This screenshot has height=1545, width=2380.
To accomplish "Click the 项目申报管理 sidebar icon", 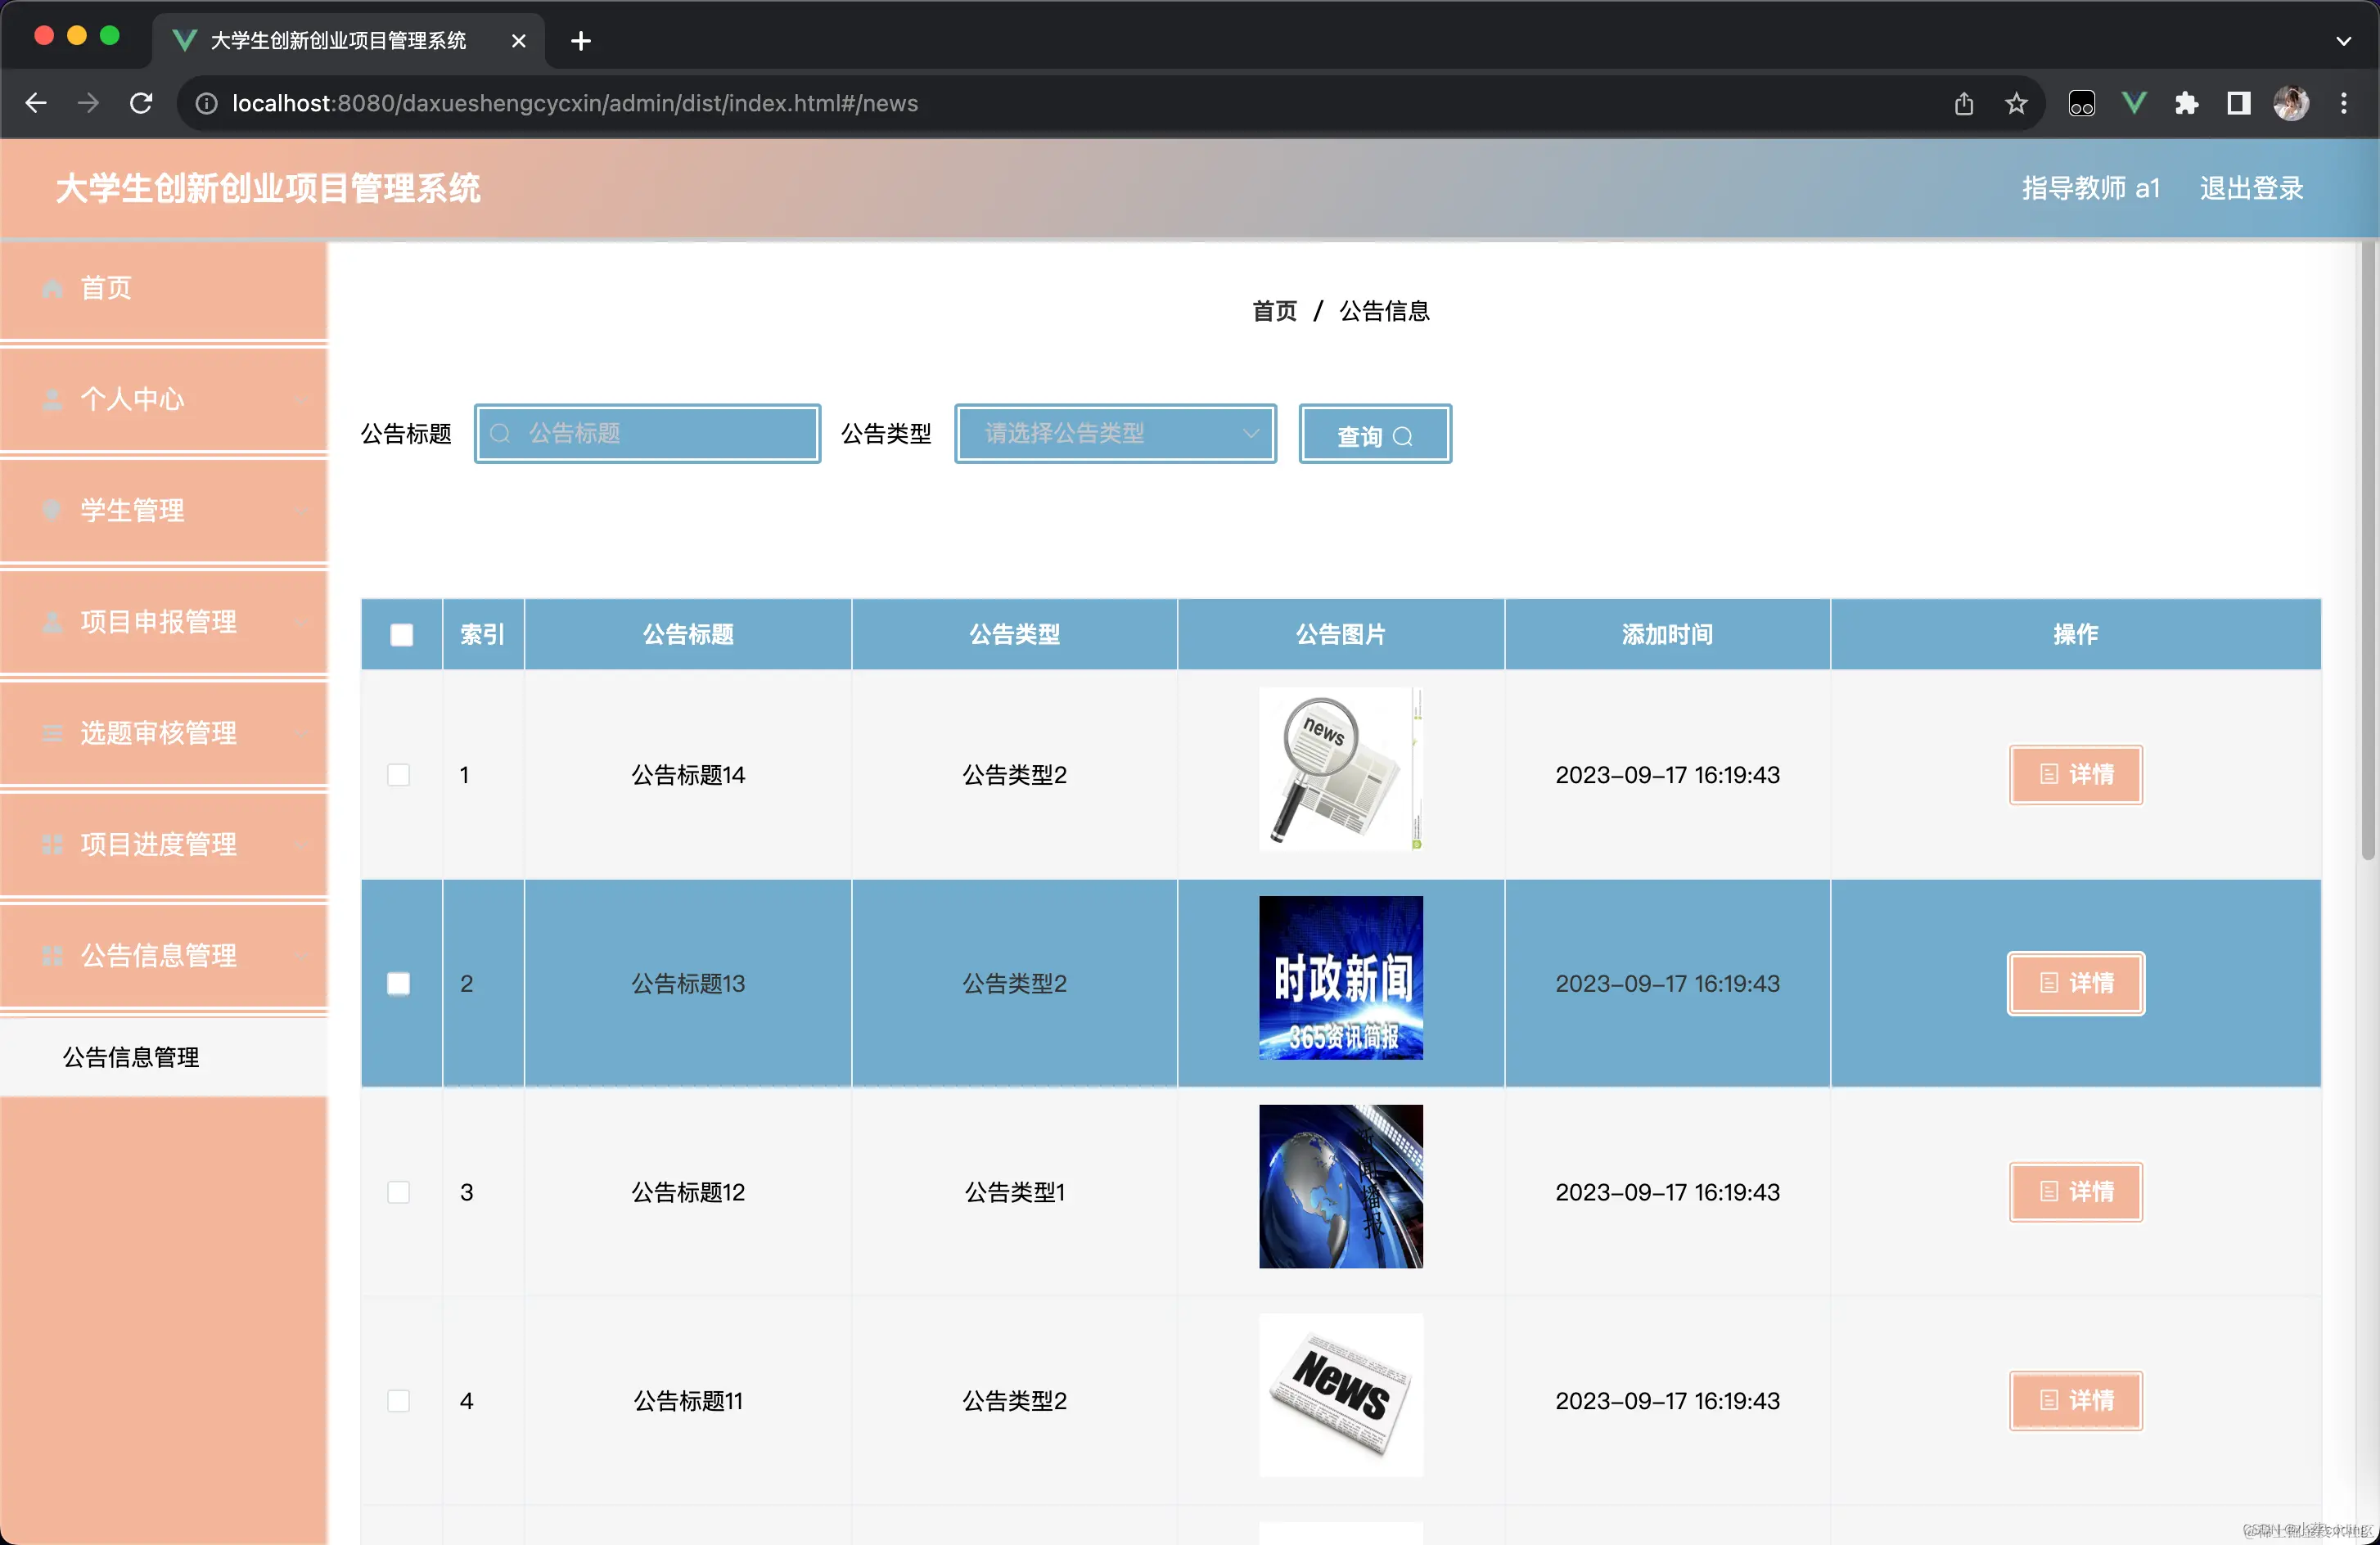I will 52,621.
